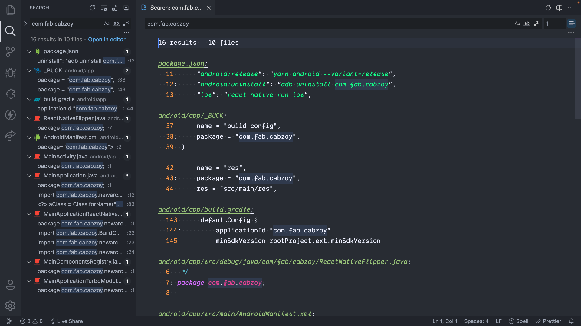Refresh the search results in sidebar
The height and width of the screenshot is (326, 581).
point(92,8)
